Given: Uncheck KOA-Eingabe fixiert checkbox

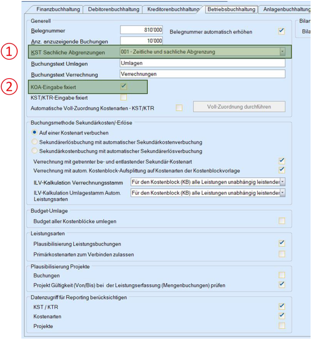Looking at the screenshot, I should pyautogui.click(x=124, y=86).
